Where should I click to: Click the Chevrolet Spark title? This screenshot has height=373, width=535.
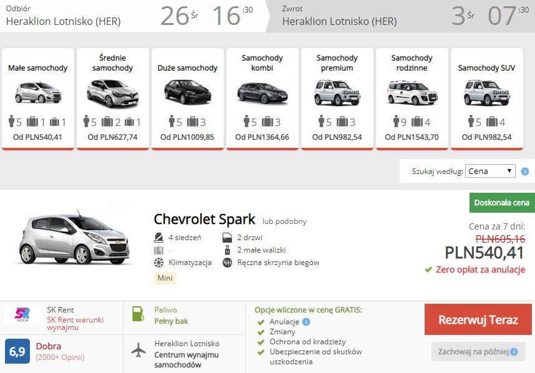205,219
